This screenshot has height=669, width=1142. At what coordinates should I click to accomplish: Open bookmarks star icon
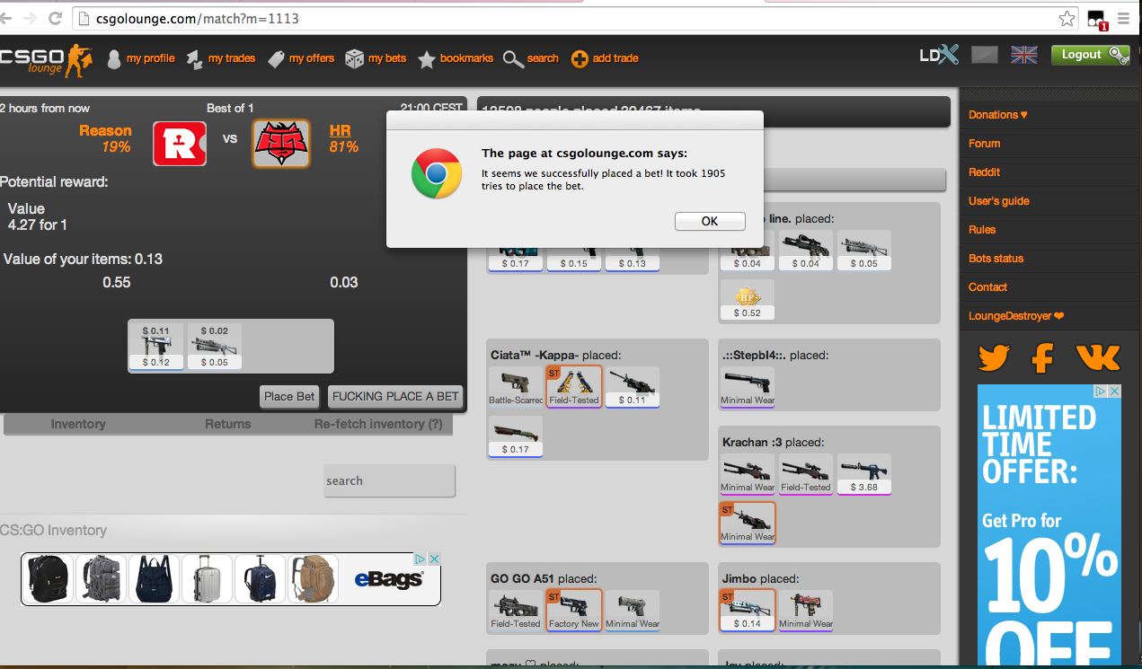426,59
